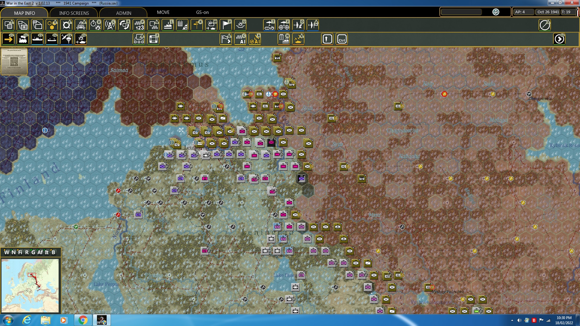Open the newspaper thumbnail on the map
This screenshot has height=326, width=580.
(x=14, y=61)
